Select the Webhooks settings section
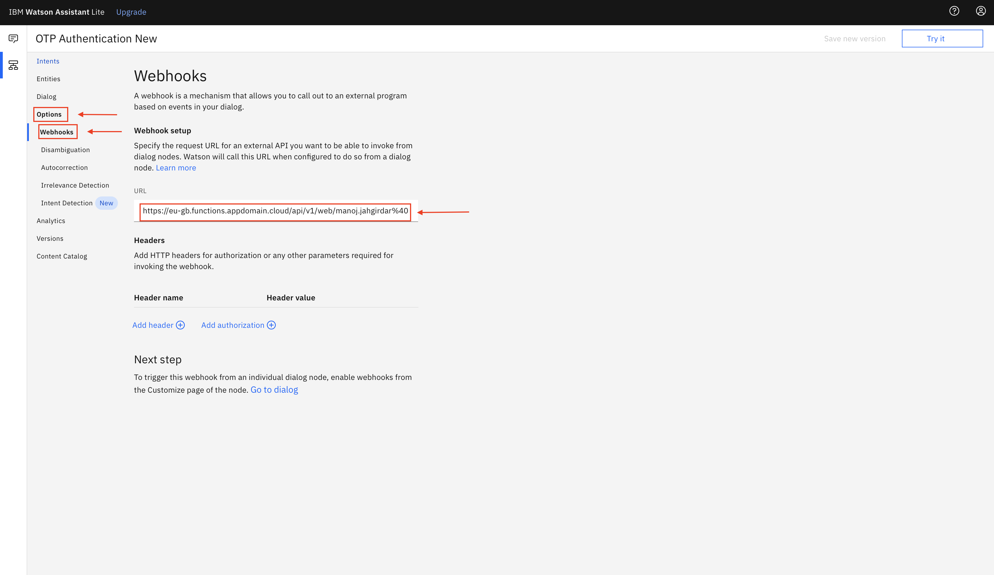Viewport: 994px width, 575px height. coord(56,131)
